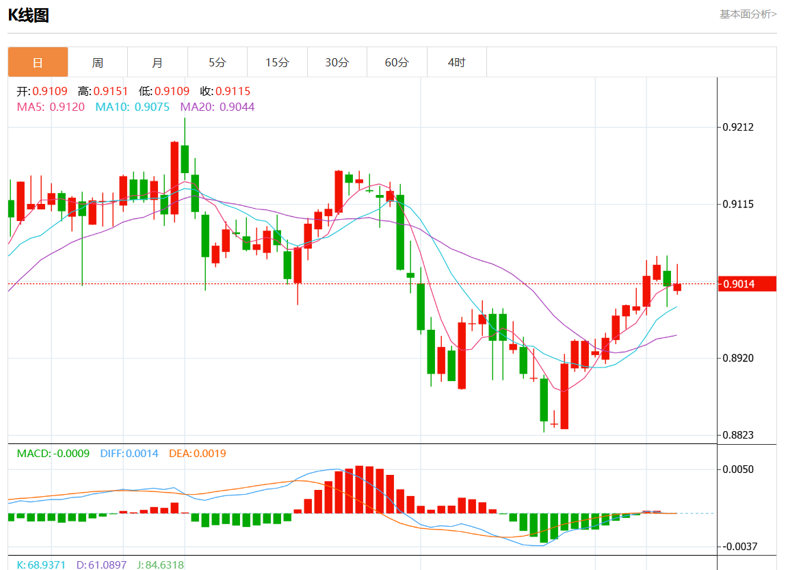Click the 低:0.9109 low price value
788x570 pixels.
click(164, 91)
